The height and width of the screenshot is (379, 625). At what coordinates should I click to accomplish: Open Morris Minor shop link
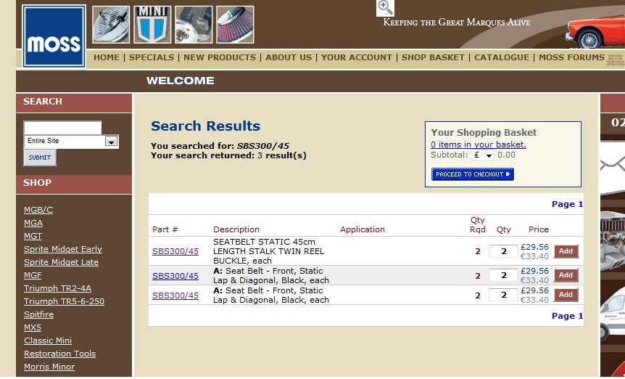click(x=49, y=367)
